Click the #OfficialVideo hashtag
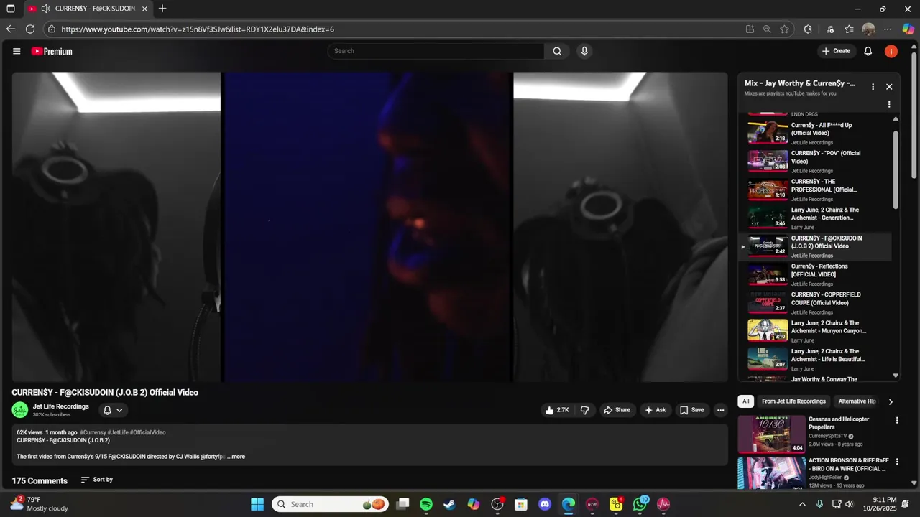 coord(147,432)
